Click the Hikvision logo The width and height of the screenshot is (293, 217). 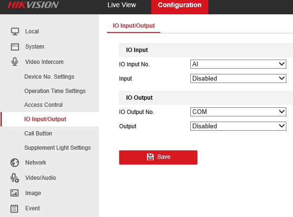pos(33,5)
